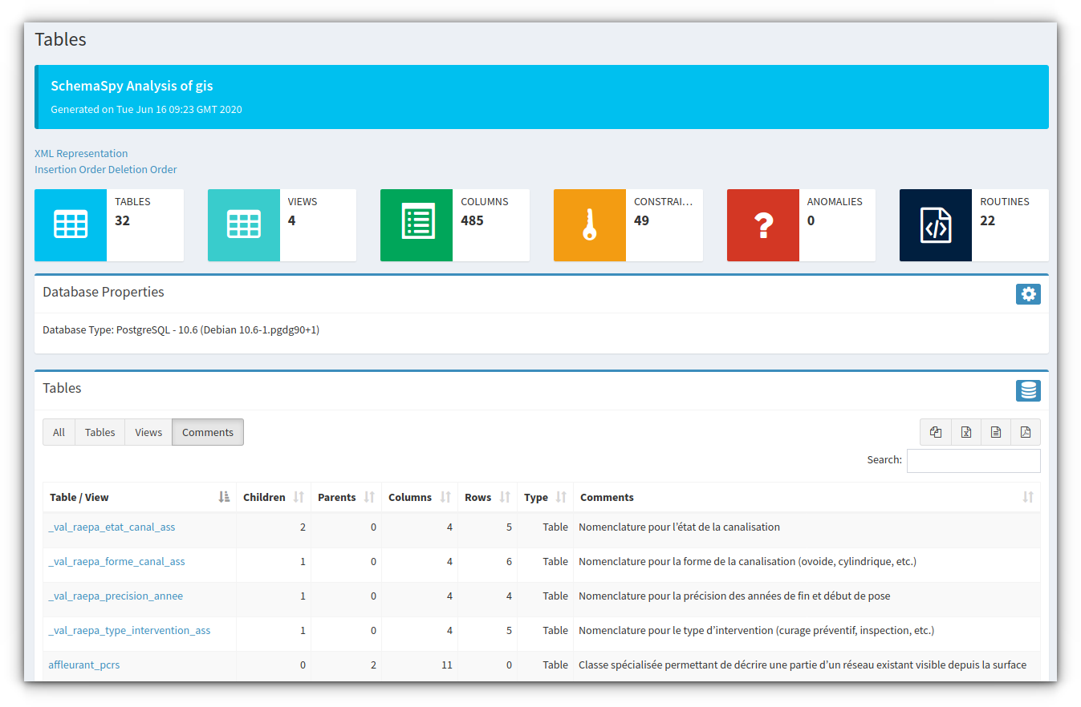The width and height of the screenshot is (1081, 707).
Task: Open the _val_raepa_precision_annee table
Action: 116,596
